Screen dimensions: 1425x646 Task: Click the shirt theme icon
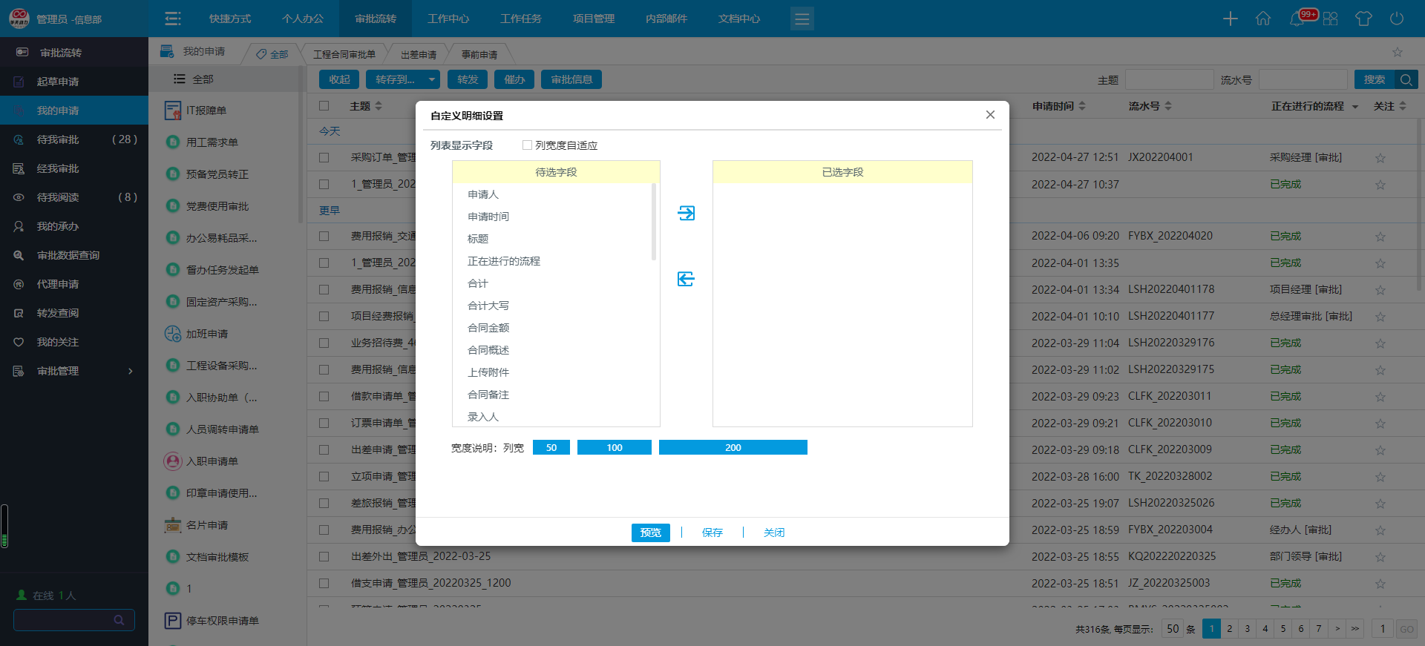pos(1363,19)
